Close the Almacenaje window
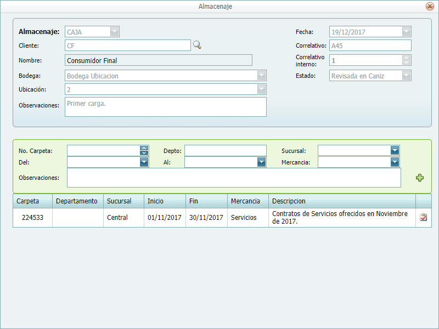Image resolution: width=439 pixels, height=329 pixels. pyautogui.click(x=430, y=6)
